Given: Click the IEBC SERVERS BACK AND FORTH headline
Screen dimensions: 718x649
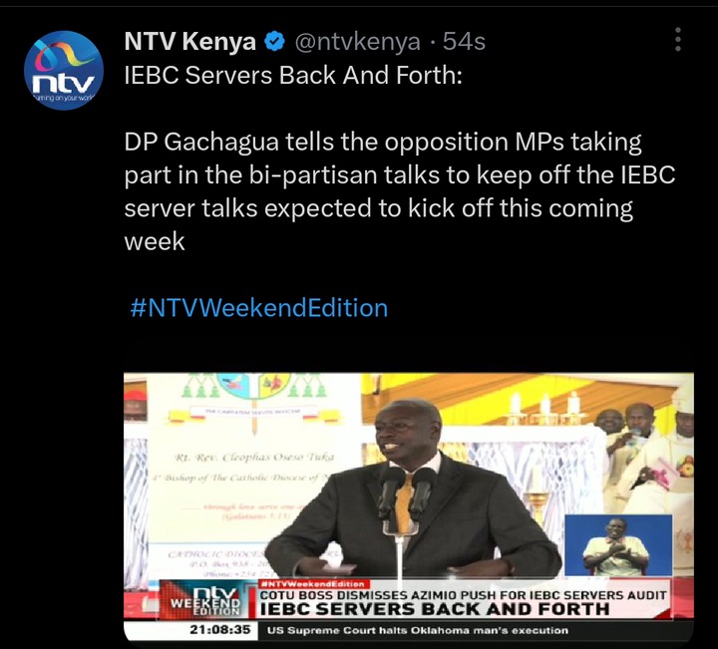Looking at the screenshot, I should [435, 610].
